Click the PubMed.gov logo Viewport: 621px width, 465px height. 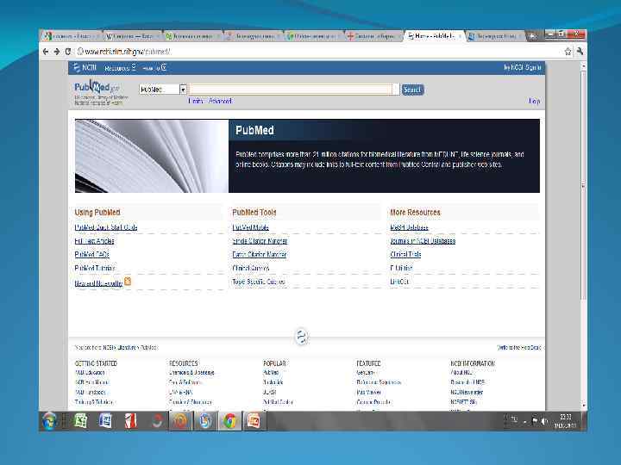click(97, 87)
